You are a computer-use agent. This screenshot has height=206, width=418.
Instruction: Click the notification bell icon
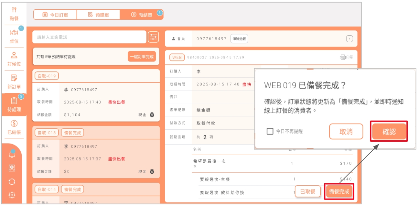pyautogui.click(x=12, y=154)
